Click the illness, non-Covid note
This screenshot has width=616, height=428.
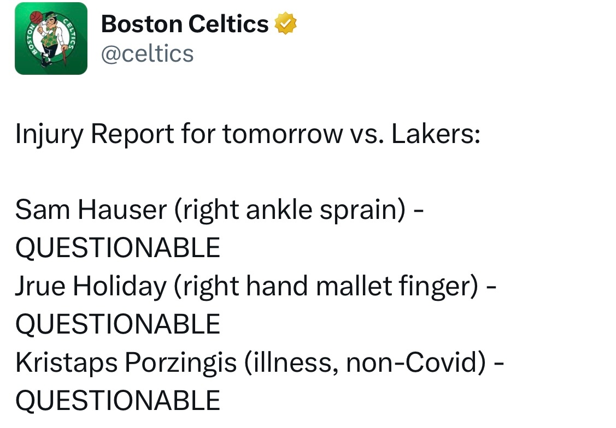(x=365, y=362)
